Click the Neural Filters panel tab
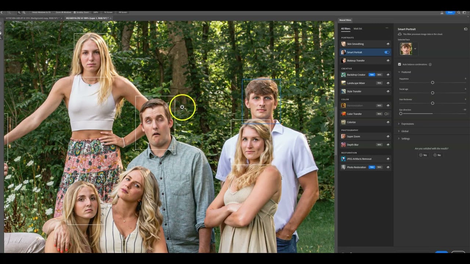 (345, 20)
